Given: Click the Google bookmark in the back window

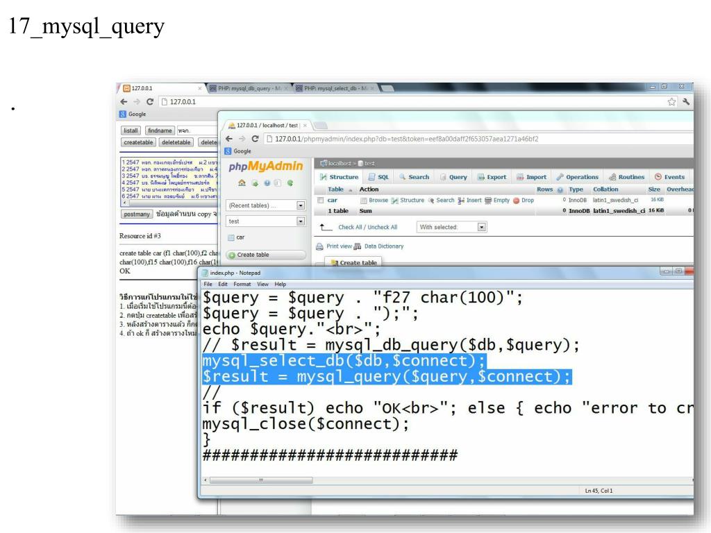Looking at the screenshot, I should pyautogui.click(x=133, y=115).
